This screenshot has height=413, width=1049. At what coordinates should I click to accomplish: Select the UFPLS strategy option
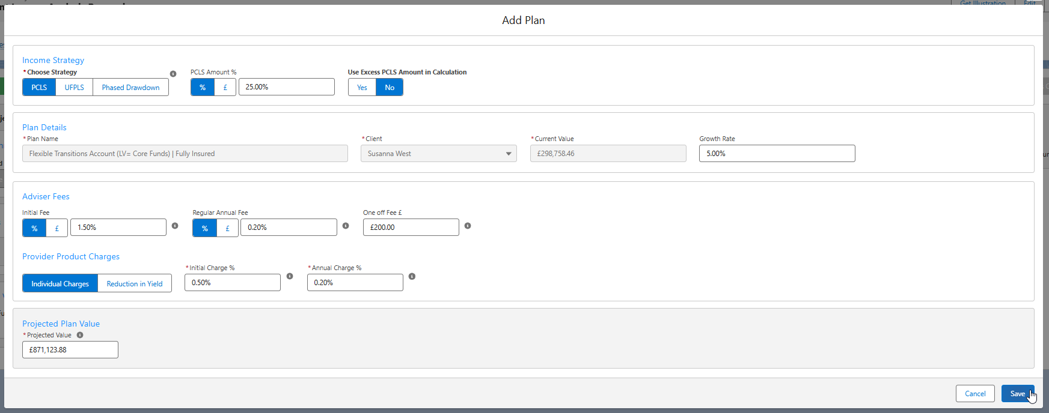pyautogui.click(x=75, y=87)
